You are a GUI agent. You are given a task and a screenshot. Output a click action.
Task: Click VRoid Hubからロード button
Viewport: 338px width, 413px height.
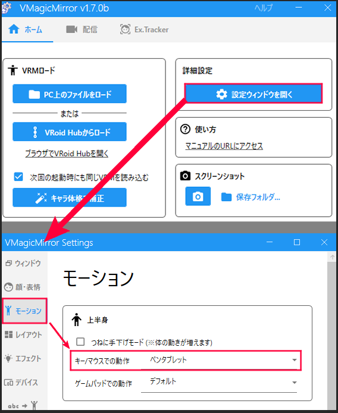70,132
